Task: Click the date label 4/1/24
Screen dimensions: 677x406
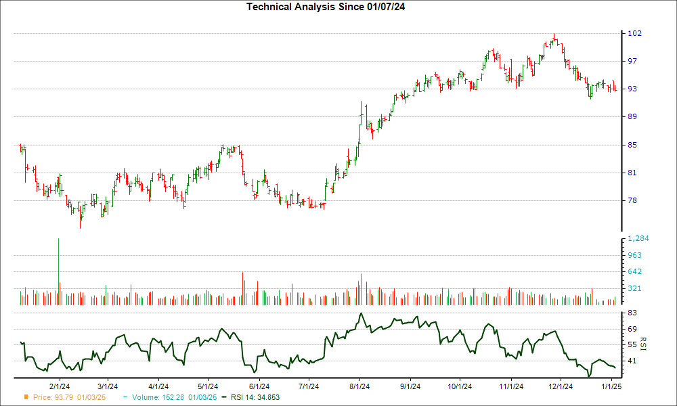Action: (x=158, y=386)
